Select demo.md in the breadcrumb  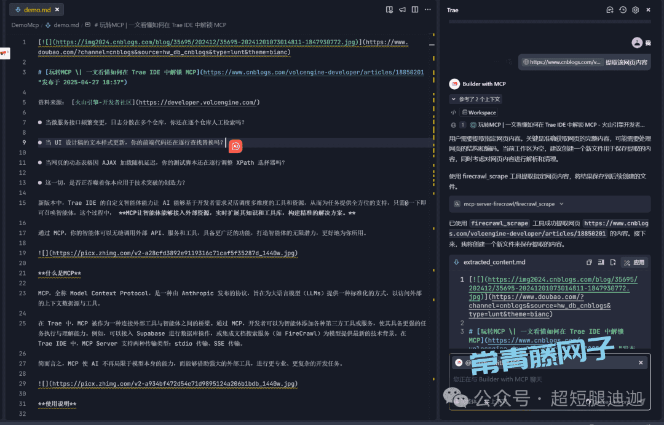click(66, 25)
